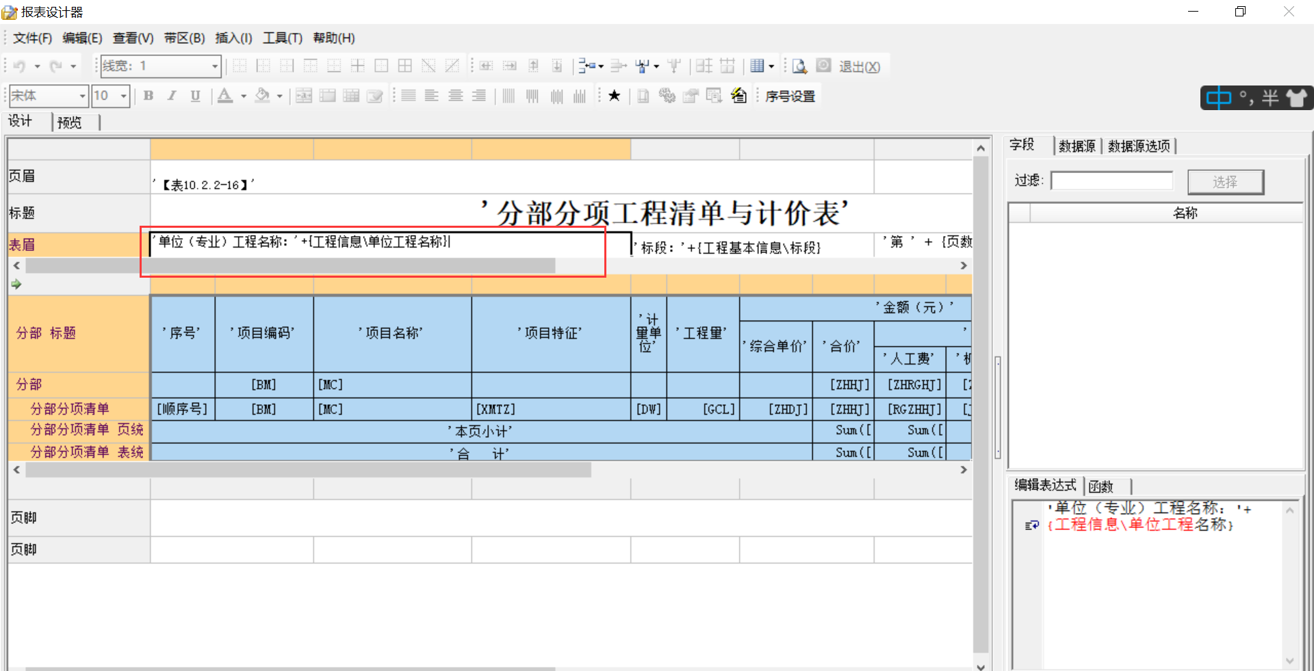Open the font size 10 dropdown

coord(124,96)
